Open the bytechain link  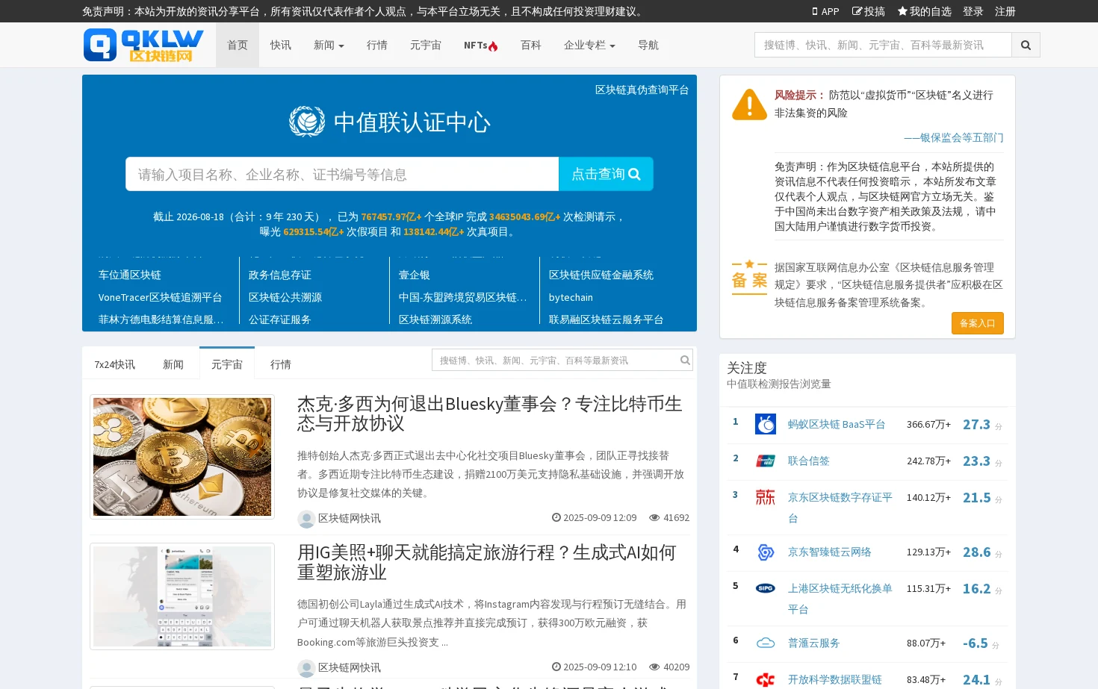(x=571, y=297)
